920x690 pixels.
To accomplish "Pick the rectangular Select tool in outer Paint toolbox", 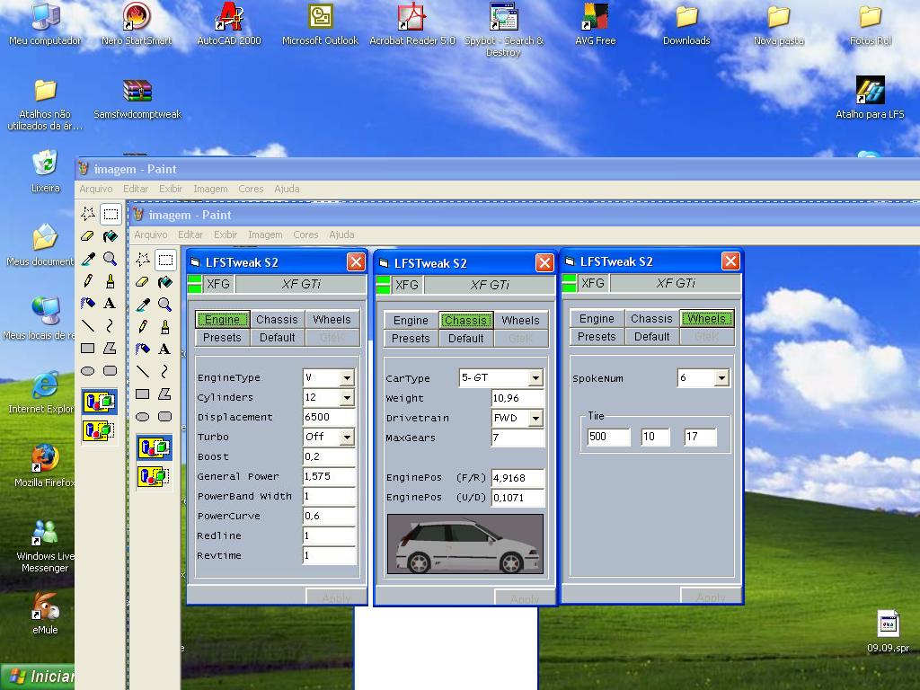I will (x=111, y=214).
